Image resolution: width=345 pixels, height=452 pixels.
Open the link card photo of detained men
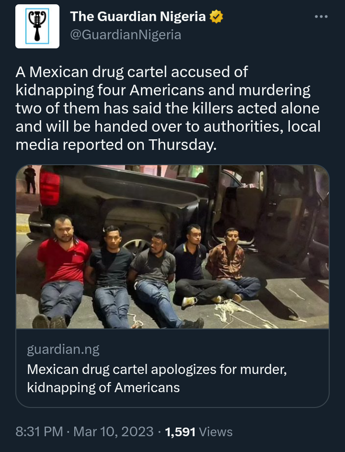pyautogui.click(x=172, y=247)
